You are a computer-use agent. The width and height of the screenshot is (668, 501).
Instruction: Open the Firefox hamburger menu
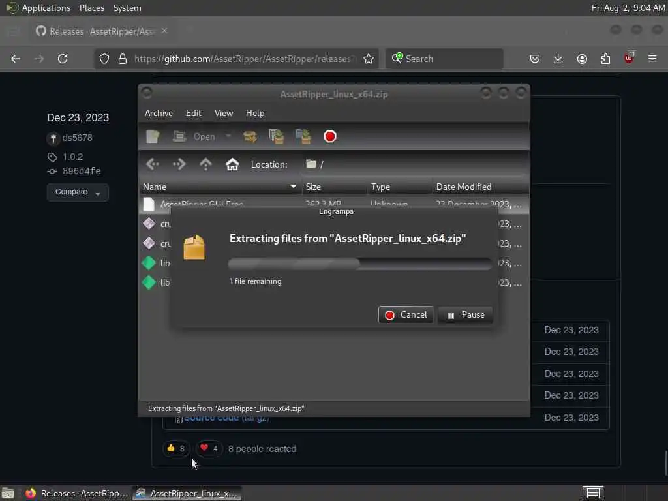tap(652, 59)
